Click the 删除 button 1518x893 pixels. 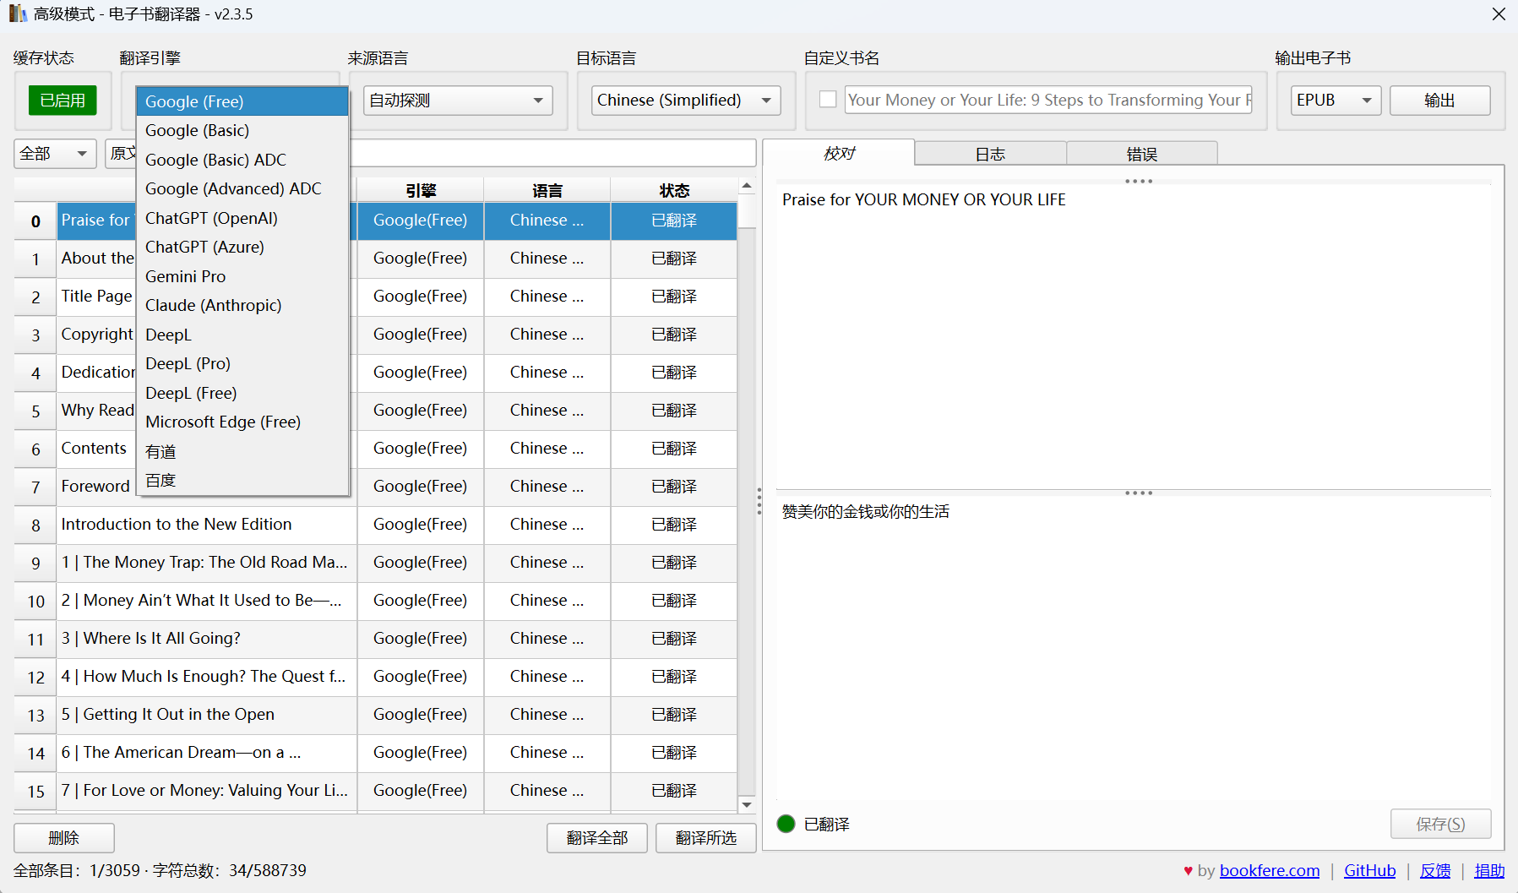[x=64, y=838]
